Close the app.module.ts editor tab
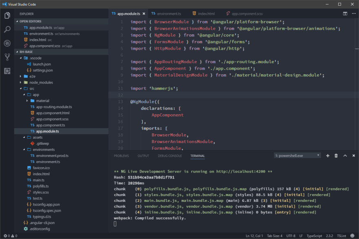359x239 pixels. click(144, 14)
